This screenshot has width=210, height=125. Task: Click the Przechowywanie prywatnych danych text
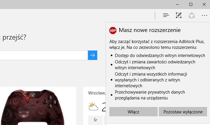pyautogui.click(x=150, y=95)
